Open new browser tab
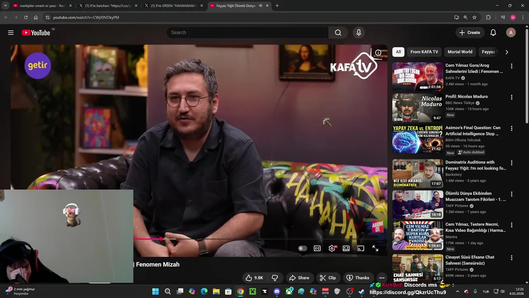 (x=277, y=6)
